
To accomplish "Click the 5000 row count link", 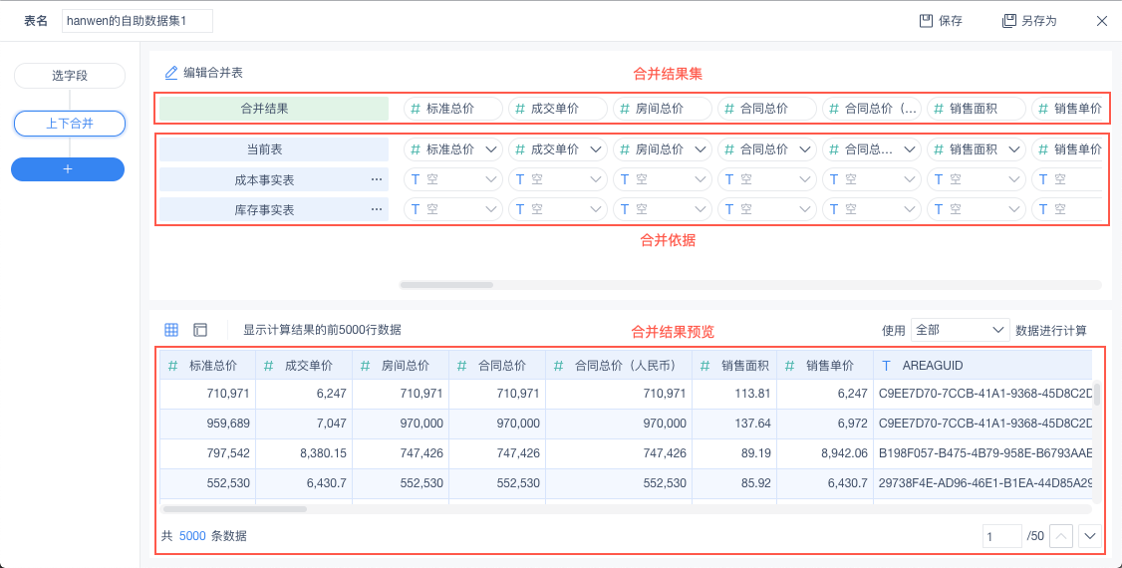I will pyautogui.click(x=192, y=536).
